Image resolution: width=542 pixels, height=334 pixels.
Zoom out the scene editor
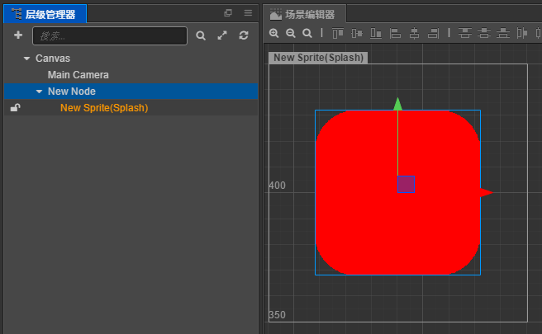tap(291, 33)
